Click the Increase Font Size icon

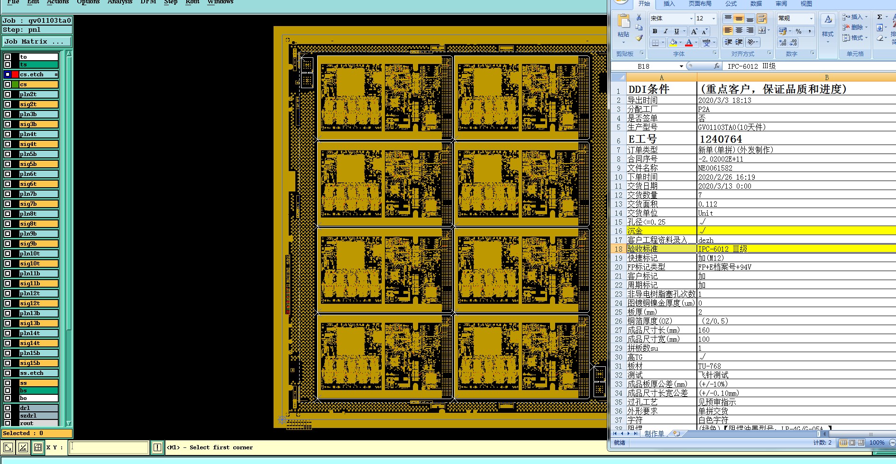(x=694, y=31)
